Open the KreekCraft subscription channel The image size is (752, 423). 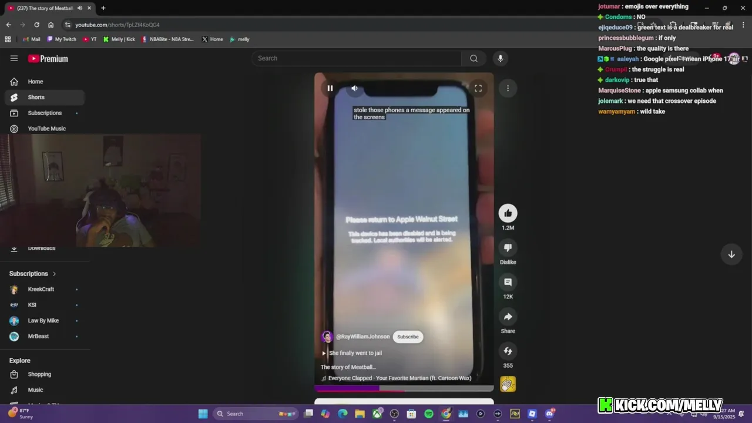coord(45,289)
